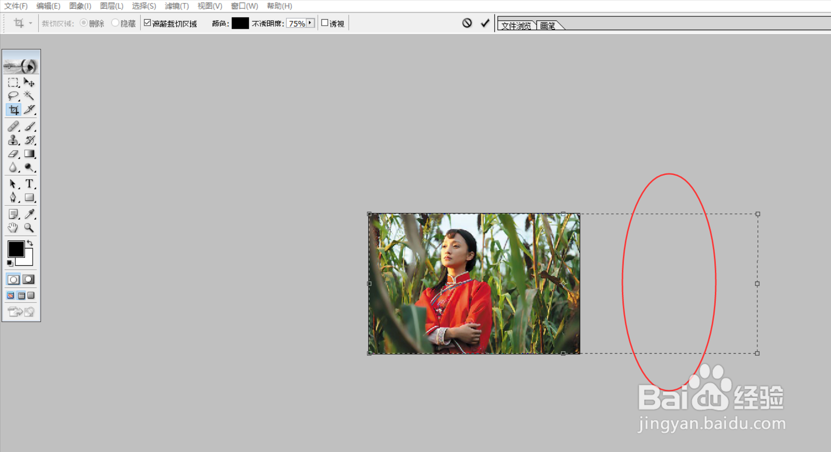The height and width of the screenshot is (452, 831).
Task: Select the Slice tool
Action: (x=29, y=110)
